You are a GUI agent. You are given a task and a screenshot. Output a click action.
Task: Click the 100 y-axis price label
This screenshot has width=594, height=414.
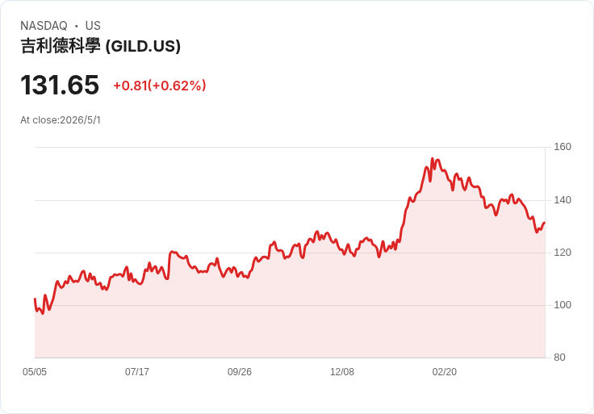563,305
